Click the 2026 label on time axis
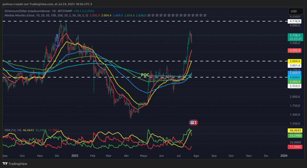 click(284, 156)
